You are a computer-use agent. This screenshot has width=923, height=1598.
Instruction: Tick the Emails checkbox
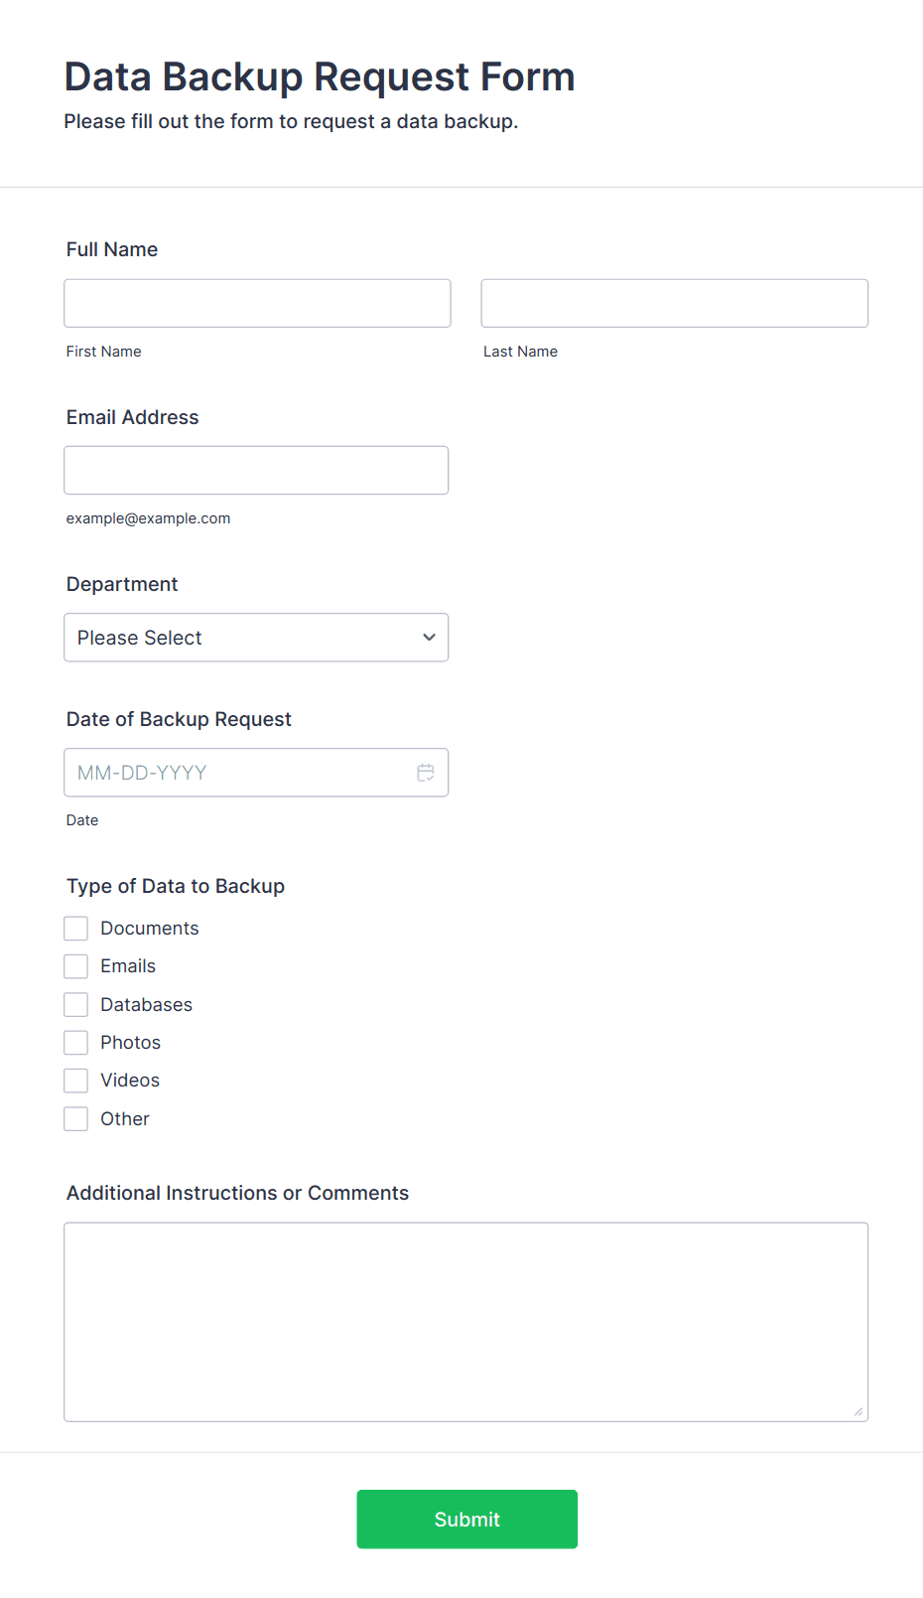76,966
